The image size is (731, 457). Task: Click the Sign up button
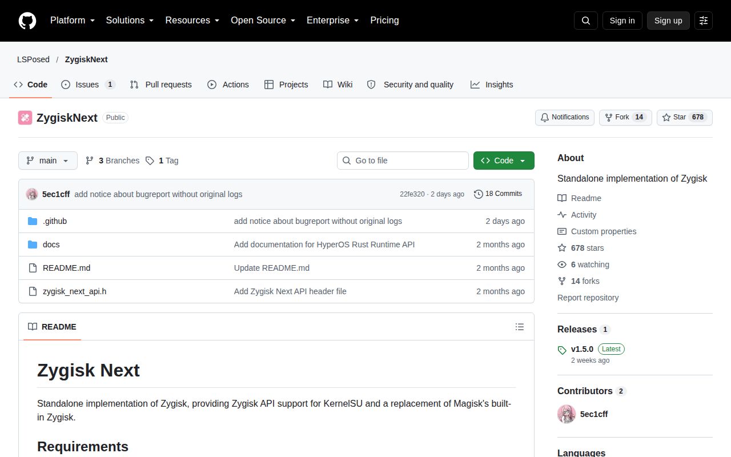(668, 21)
